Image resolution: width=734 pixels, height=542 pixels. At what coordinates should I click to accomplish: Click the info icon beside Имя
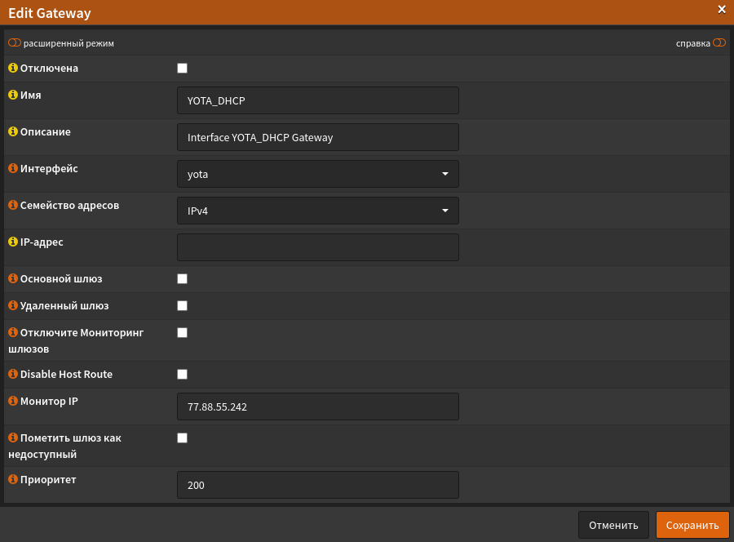[13, 95]
